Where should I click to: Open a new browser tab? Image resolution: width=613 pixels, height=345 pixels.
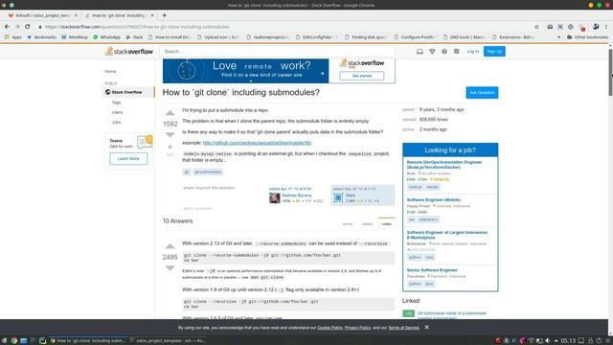(x=164, y=15)
